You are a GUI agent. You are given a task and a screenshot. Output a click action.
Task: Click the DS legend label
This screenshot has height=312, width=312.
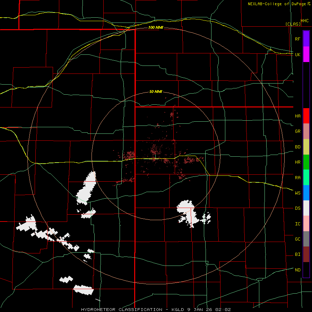(x=297, y=208)
